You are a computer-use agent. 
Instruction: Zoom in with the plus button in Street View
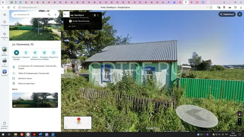pyautogui.click(x=240, y=120)
